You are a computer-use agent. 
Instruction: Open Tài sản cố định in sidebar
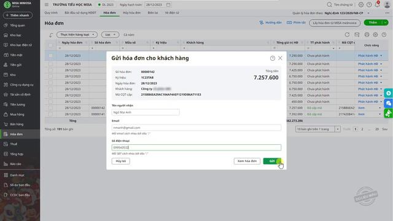click(x=20, y=95)
